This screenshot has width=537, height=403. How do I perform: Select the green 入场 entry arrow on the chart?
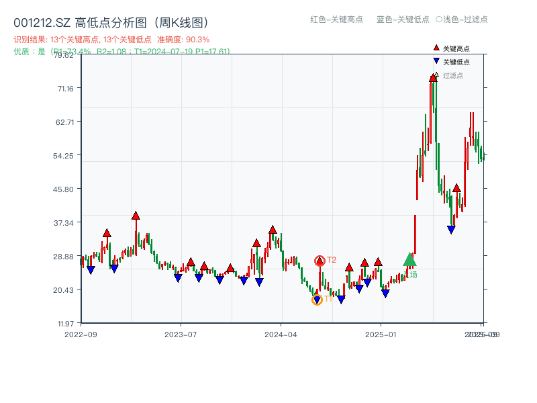[x=409, y=261]
